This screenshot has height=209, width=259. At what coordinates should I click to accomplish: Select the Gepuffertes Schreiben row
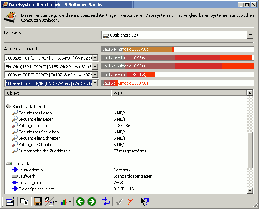(126, 132)
